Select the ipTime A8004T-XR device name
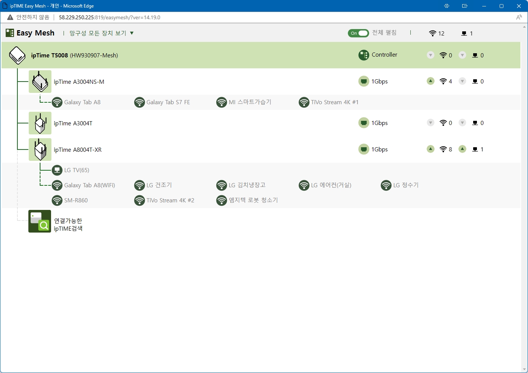This screenshot has height=373, width=528. click(x=78, y=150)
